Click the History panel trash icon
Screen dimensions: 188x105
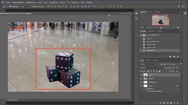[x=178, y=57]
